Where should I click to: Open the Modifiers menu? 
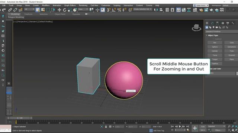tap(46, 6)
